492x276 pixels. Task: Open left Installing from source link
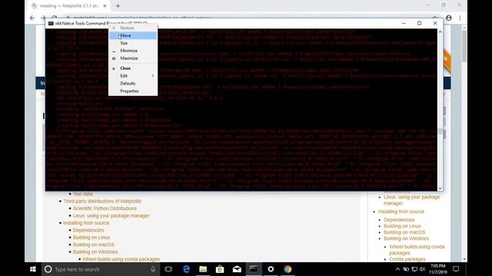click(x=86, y=223)
